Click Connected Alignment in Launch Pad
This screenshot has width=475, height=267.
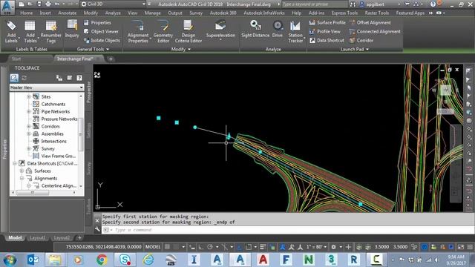[x=375, y=31]
